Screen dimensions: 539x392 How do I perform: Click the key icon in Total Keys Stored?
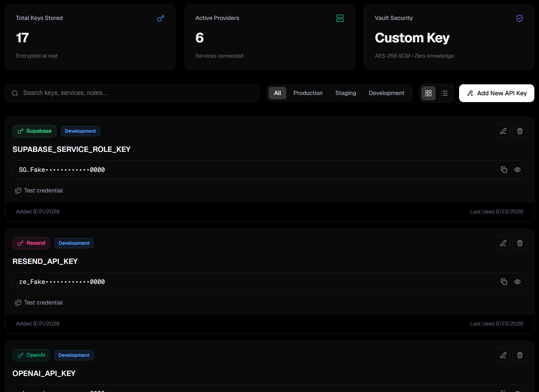pos(161,18)
